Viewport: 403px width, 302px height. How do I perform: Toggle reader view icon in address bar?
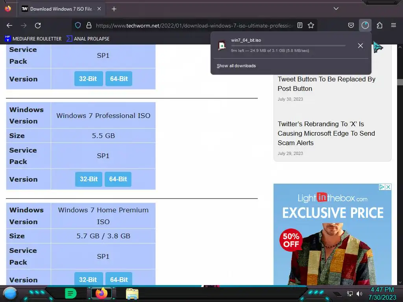coord(299,25)
